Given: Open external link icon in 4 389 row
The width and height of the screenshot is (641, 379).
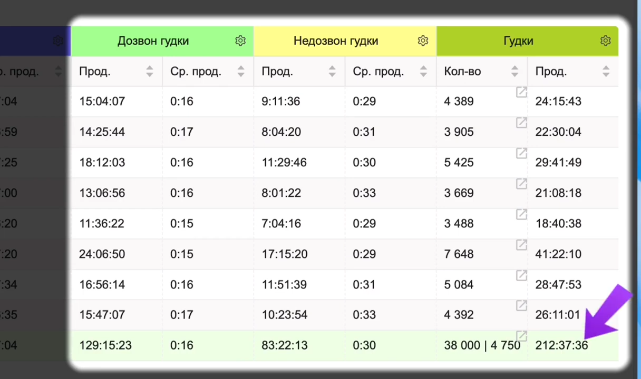Looking at the screenshot, I should (521, 92).
